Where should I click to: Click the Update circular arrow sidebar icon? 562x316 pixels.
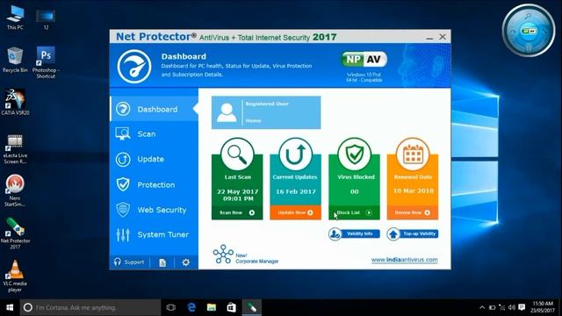(x=123, y=160)
